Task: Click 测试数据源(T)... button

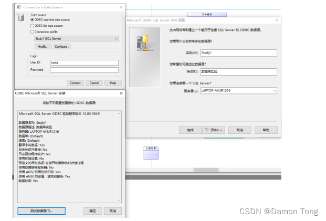Action: [x=41, y=211]
